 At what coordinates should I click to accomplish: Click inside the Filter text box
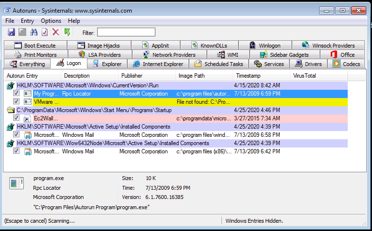126,33
